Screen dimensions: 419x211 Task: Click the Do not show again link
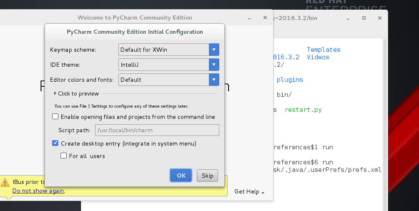[38, 191]
